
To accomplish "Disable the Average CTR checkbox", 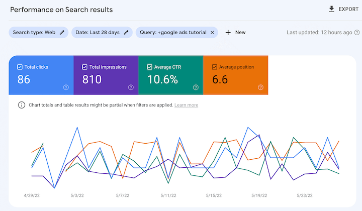I will (x=149, y=67).
